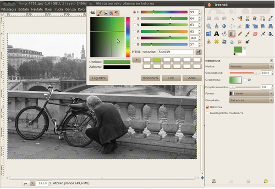Select the Smudge tool
Viewport: 275px width, 189px height.
pyautogui.click(x=240, y=42)
